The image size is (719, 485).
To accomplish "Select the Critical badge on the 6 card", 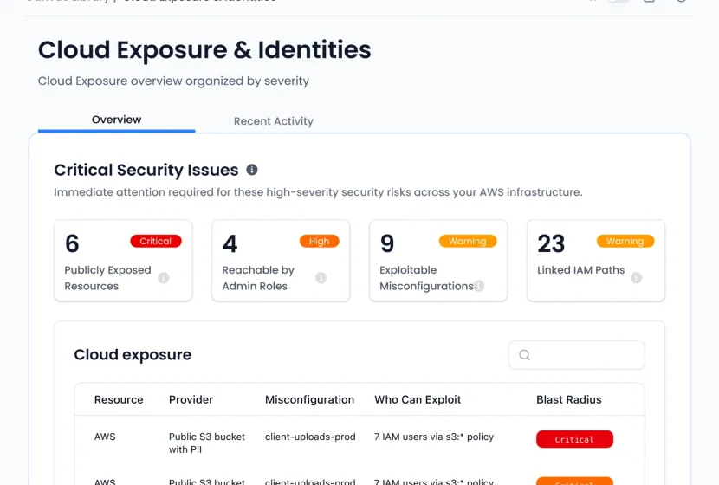I will [x=156, y=241].
